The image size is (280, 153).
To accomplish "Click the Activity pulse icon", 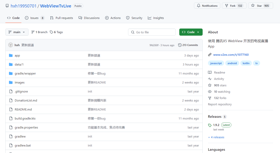I will [210, 79].
